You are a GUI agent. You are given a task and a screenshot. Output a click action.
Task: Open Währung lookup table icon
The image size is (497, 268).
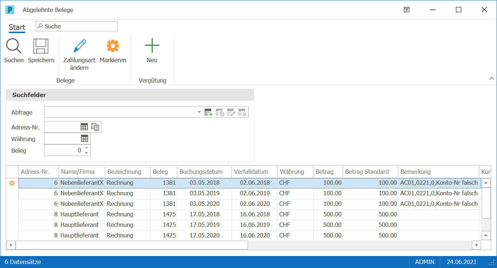[84, 138]
